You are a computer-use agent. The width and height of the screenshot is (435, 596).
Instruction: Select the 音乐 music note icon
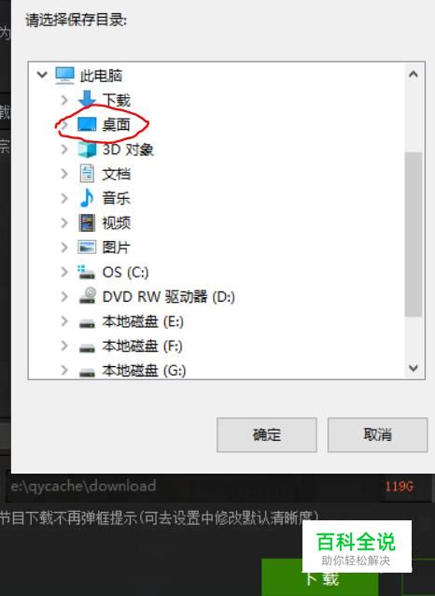click(x=87, y=198)
